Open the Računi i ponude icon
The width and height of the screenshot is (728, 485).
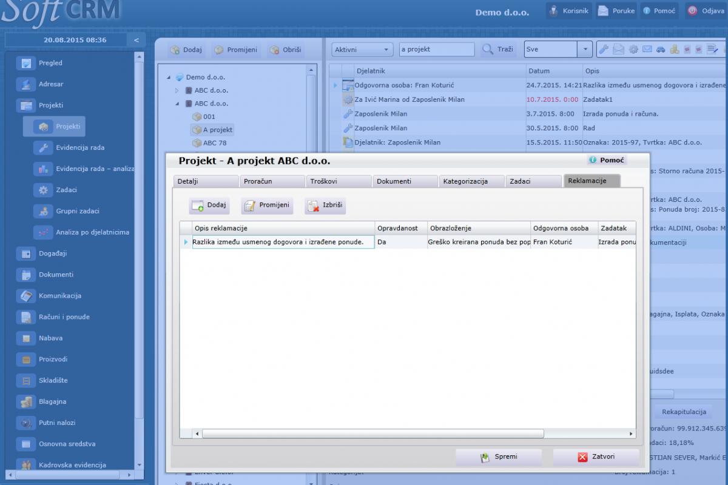coord(25,318)
